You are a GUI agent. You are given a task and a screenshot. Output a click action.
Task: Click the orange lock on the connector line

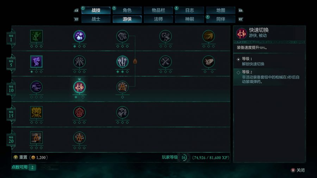[135, 61]
